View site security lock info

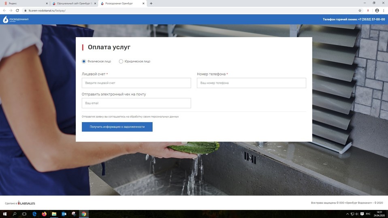tap(25, 11)
